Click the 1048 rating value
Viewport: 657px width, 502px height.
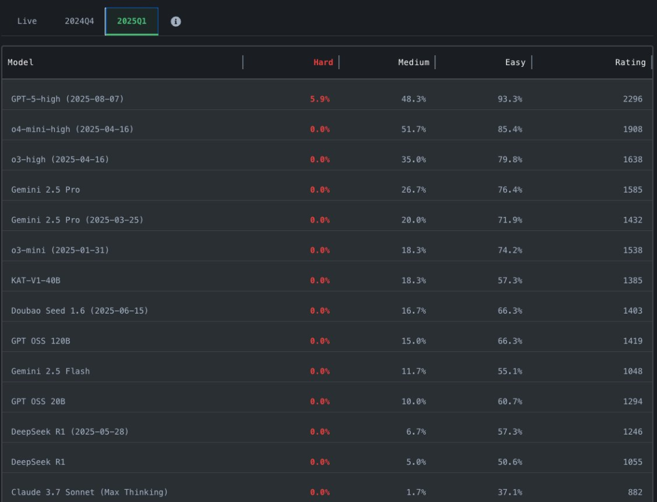(x=633, y=371)
